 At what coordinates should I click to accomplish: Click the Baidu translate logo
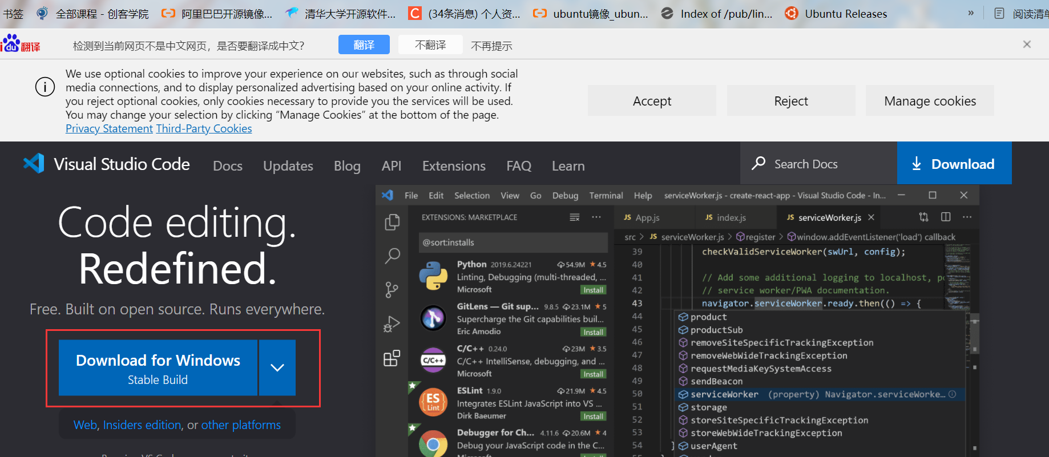tap(21, 44)
